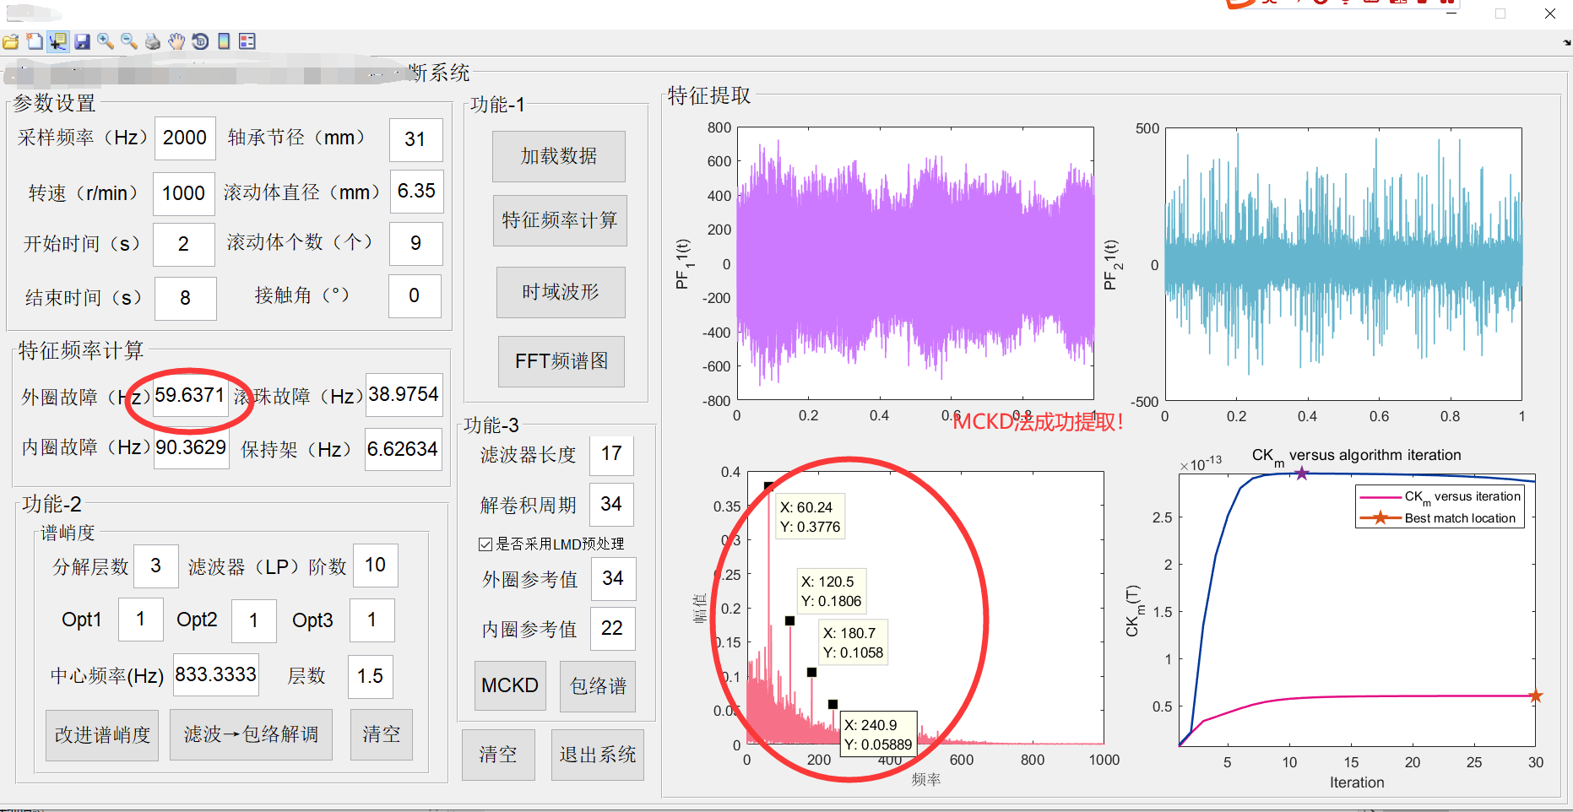Select the data tip reading X: 60.24
This screenshot has width=1573, height=812.
[811, 517]
